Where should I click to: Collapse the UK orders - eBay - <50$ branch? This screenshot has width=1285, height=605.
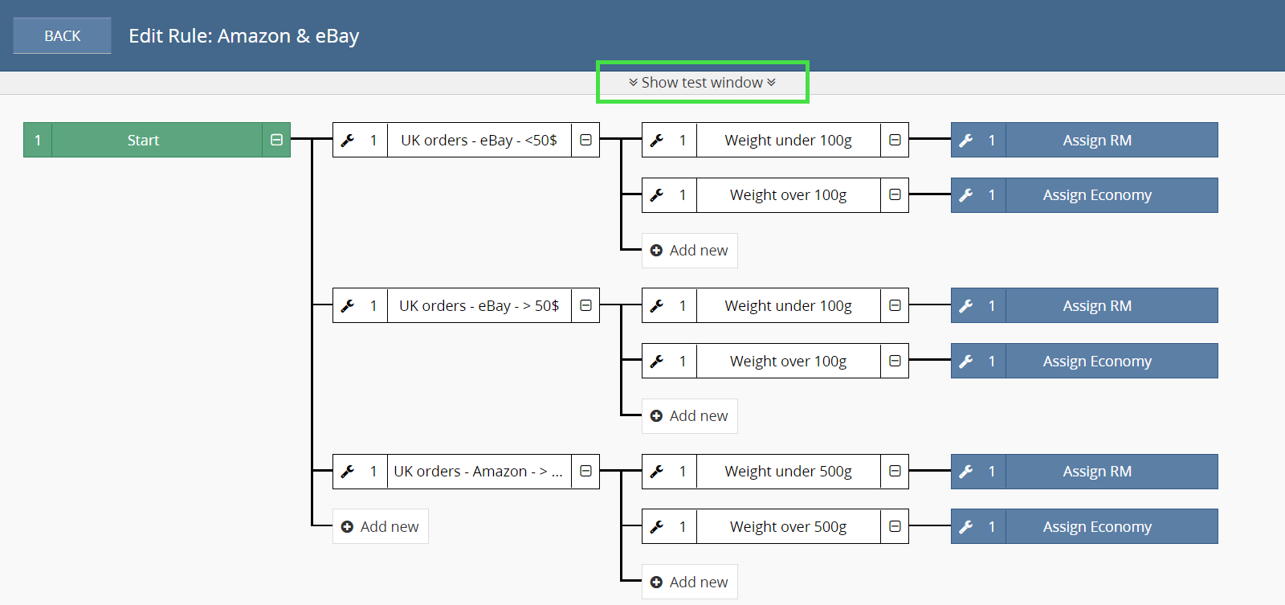pyautogui.click(x=585, y=140)
